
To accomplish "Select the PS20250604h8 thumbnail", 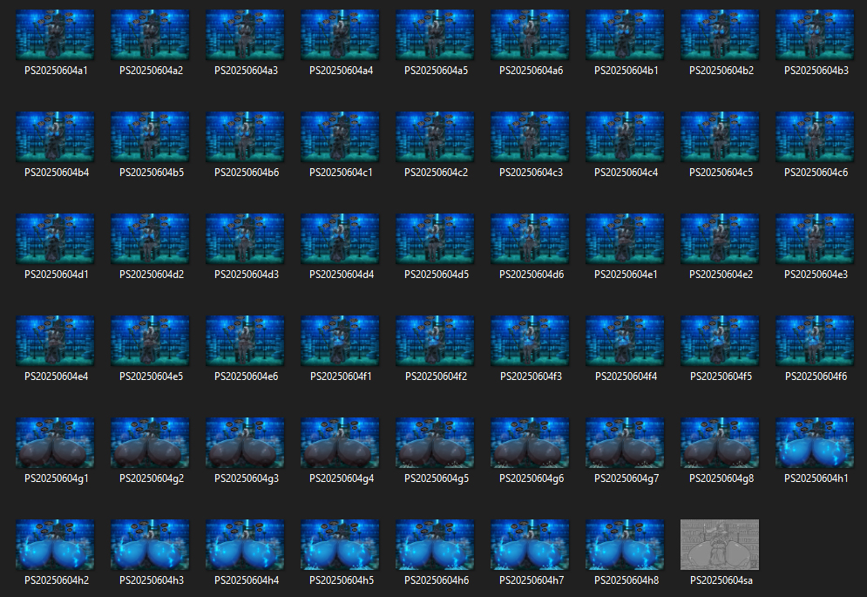I will 626,545.
